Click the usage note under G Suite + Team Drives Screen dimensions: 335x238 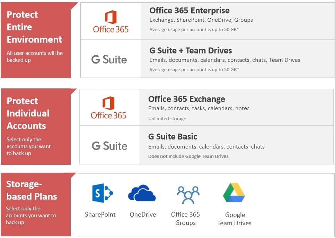click(194, 70)
